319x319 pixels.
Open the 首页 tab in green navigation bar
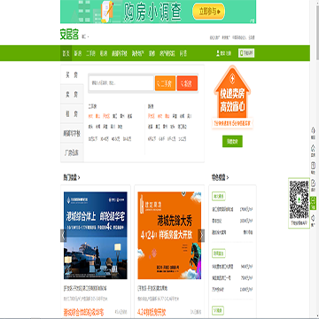point(66,53)
